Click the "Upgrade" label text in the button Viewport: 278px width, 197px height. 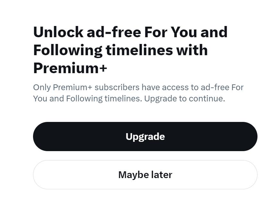(145, 137)
